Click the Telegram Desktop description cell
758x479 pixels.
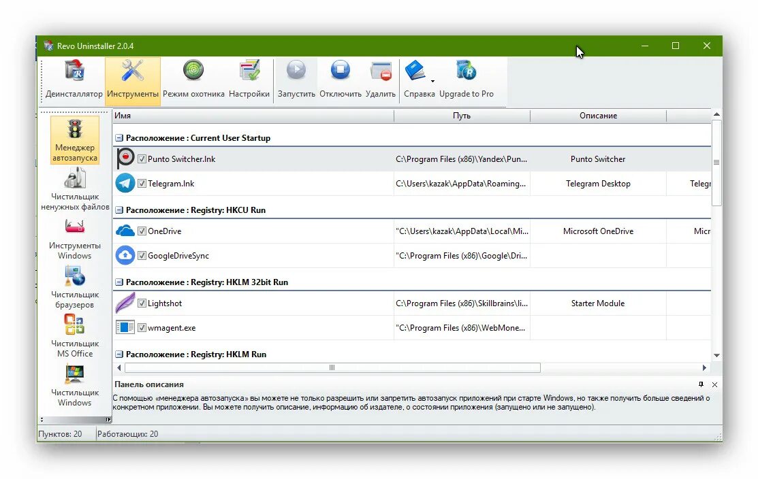(598, 184)
